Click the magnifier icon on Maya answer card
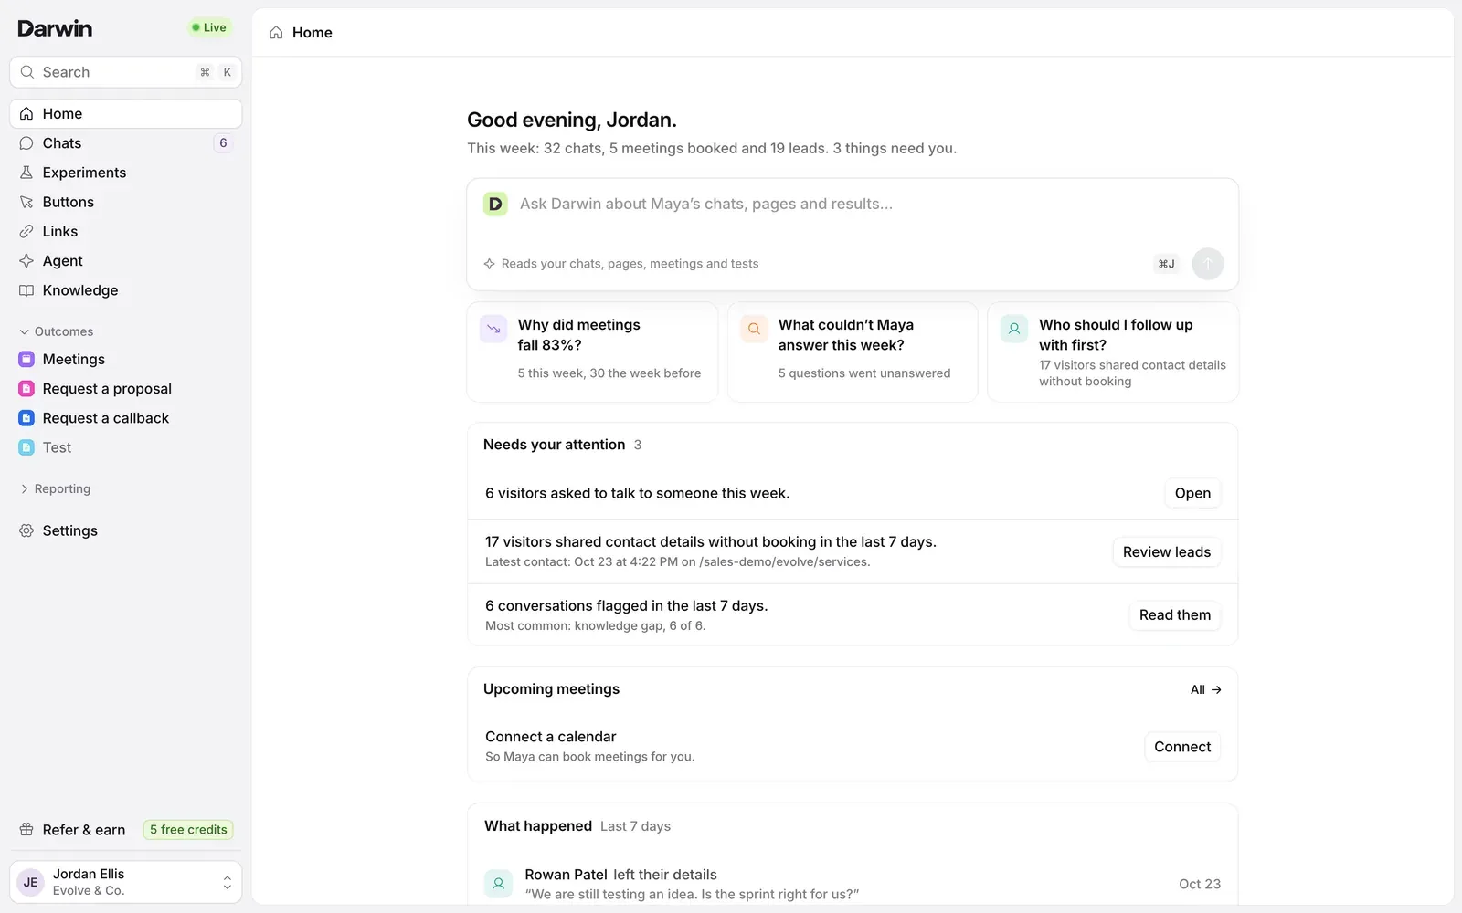Viewport: 1462px width, 913px height. point(754,329)
